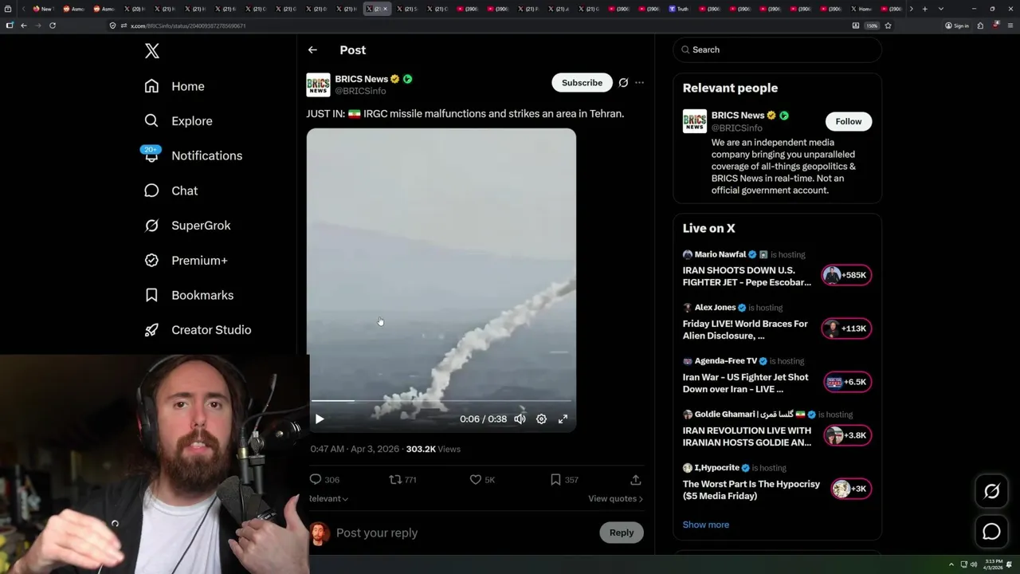Click the Reply button
1020x574 pixels.
coord(622,533)
